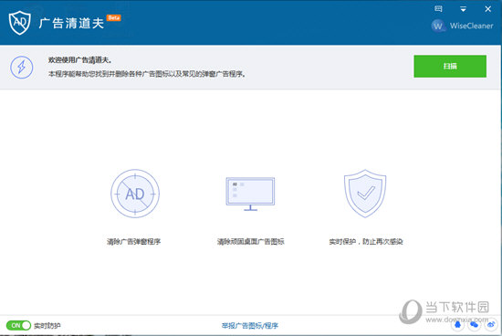Click the shield checkmark protection icon
The image size is (502, 336).
(365, 194)
